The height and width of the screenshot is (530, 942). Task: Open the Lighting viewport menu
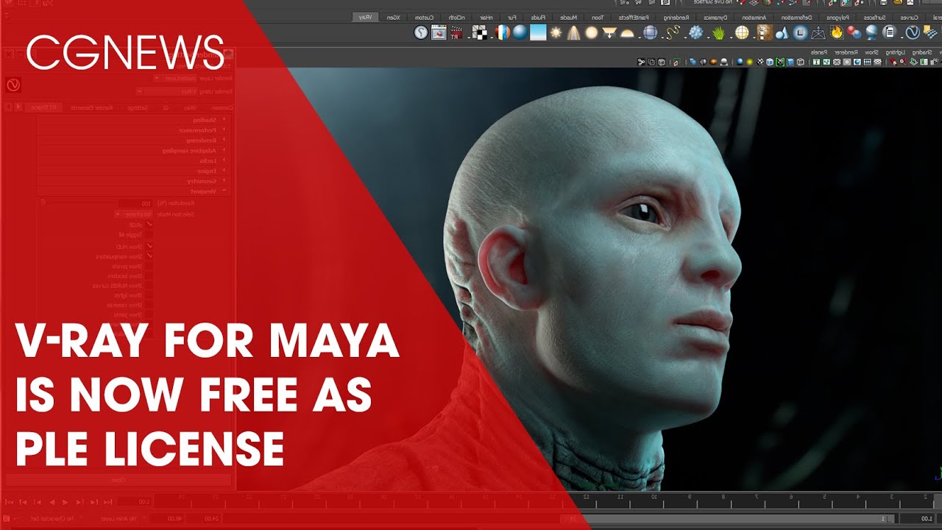pos(896,52)
